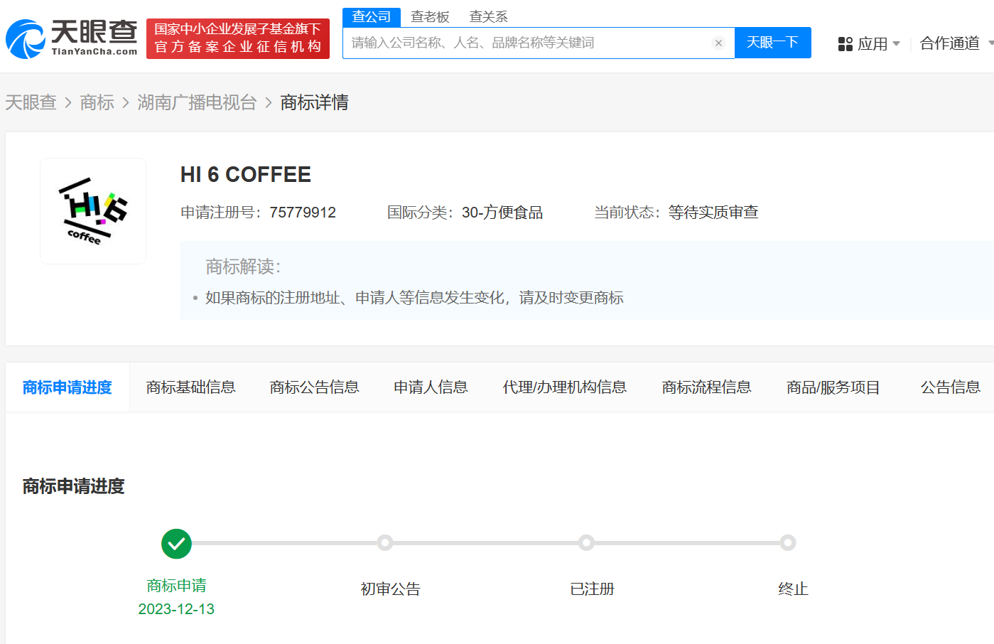
Task: Click the 初审公告 progress step marker
Action: click(x=385, y=543)
